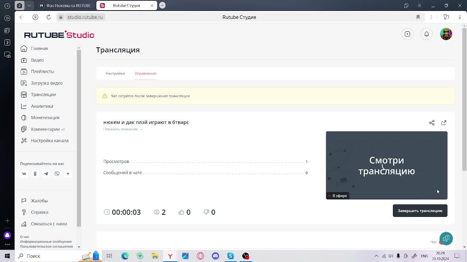Click the Windows taskbar search box
This screenshot has width=467, height=262.
coord(47,256)
